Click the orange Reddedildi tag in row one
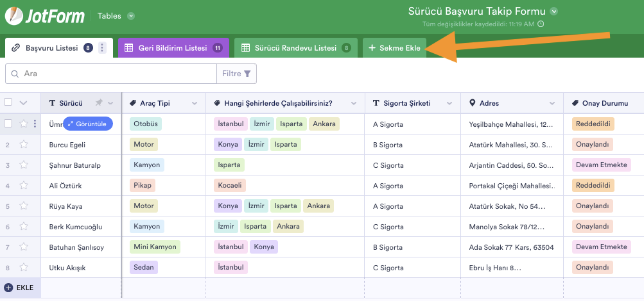 coord(592,124)
